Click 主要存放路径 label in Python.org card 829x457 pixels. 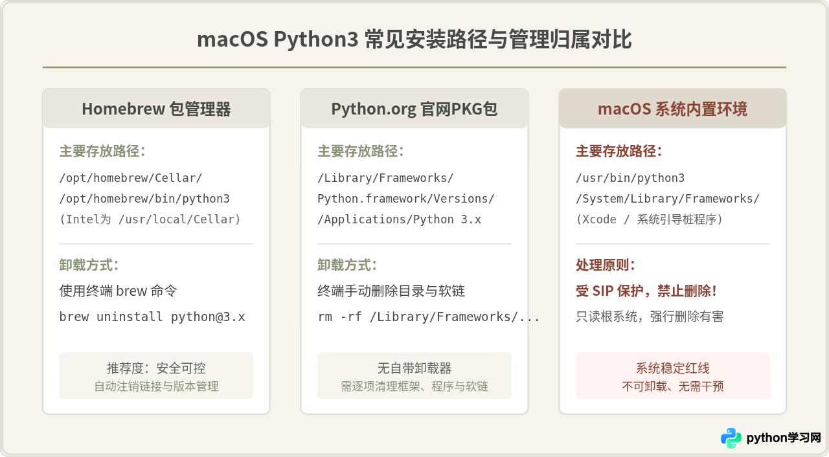[x=361, y=151]
